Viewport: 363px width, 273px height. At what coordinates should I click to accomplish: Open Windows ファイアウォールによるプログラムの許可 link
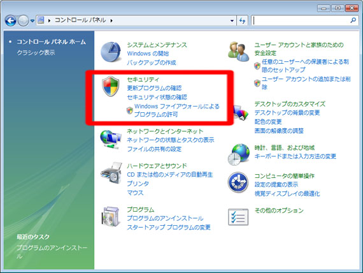177,110
